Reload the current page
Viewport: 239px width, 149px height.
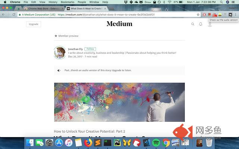[14, 15]
